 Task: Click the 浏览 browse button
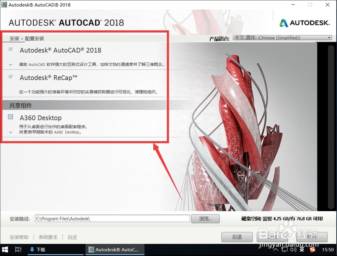click(x=205, y=219)
